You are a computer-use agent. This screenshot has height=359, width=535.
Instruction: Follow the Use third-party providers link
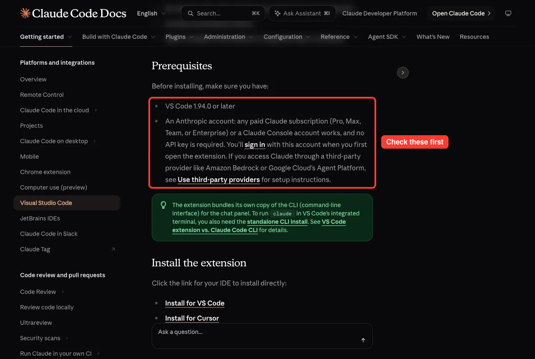(x=219, y=179)
